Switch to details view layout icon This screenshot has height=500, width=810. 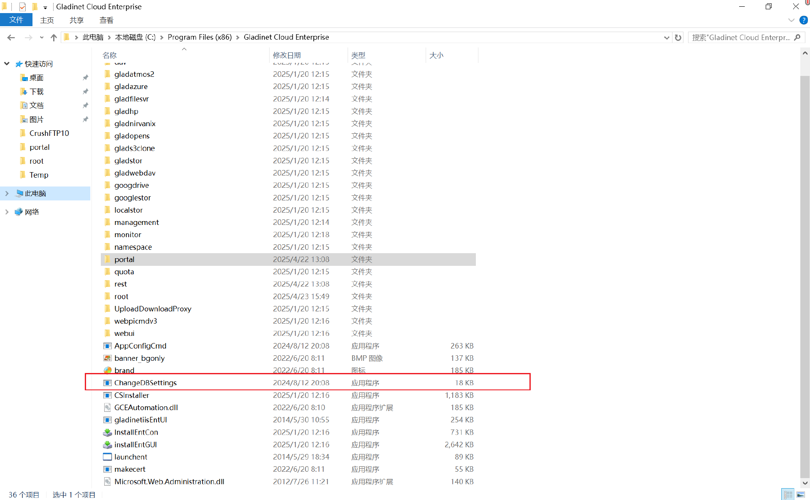(788, 495)
